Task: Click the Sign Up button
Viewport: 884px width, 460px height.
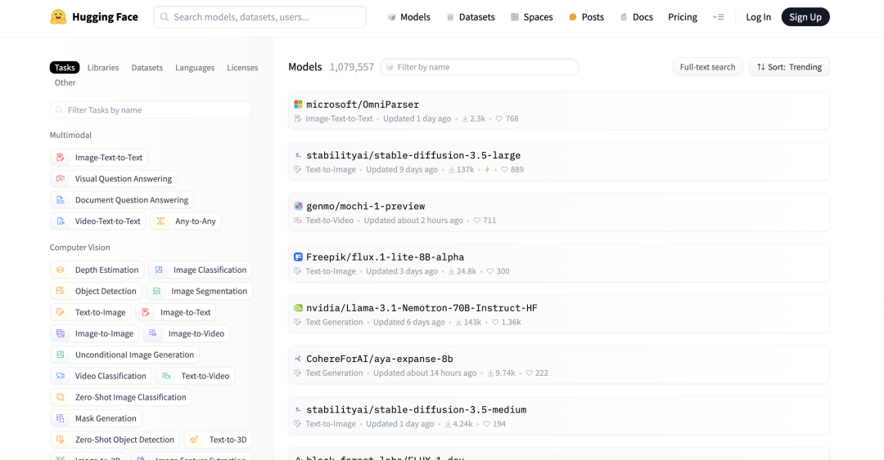Action: pyautogui.click(x=805, y=17)
